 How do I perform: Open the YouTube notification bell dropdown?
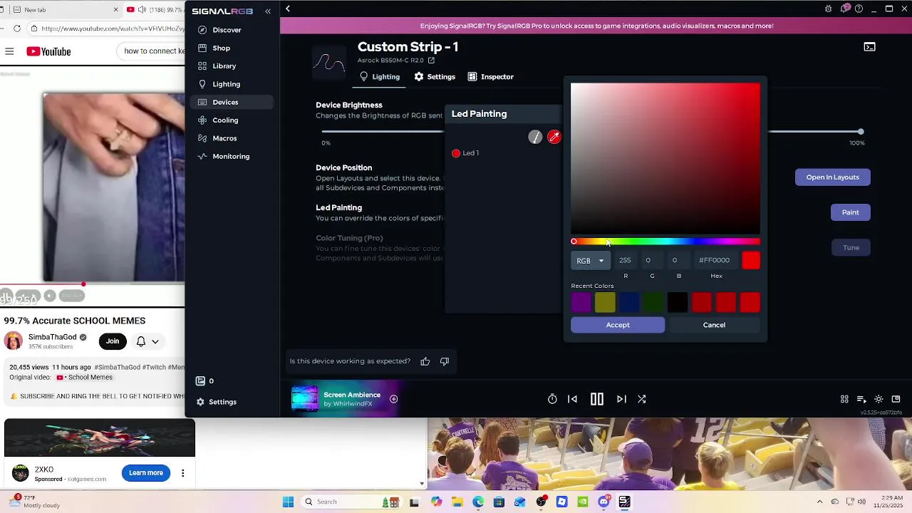147,341
